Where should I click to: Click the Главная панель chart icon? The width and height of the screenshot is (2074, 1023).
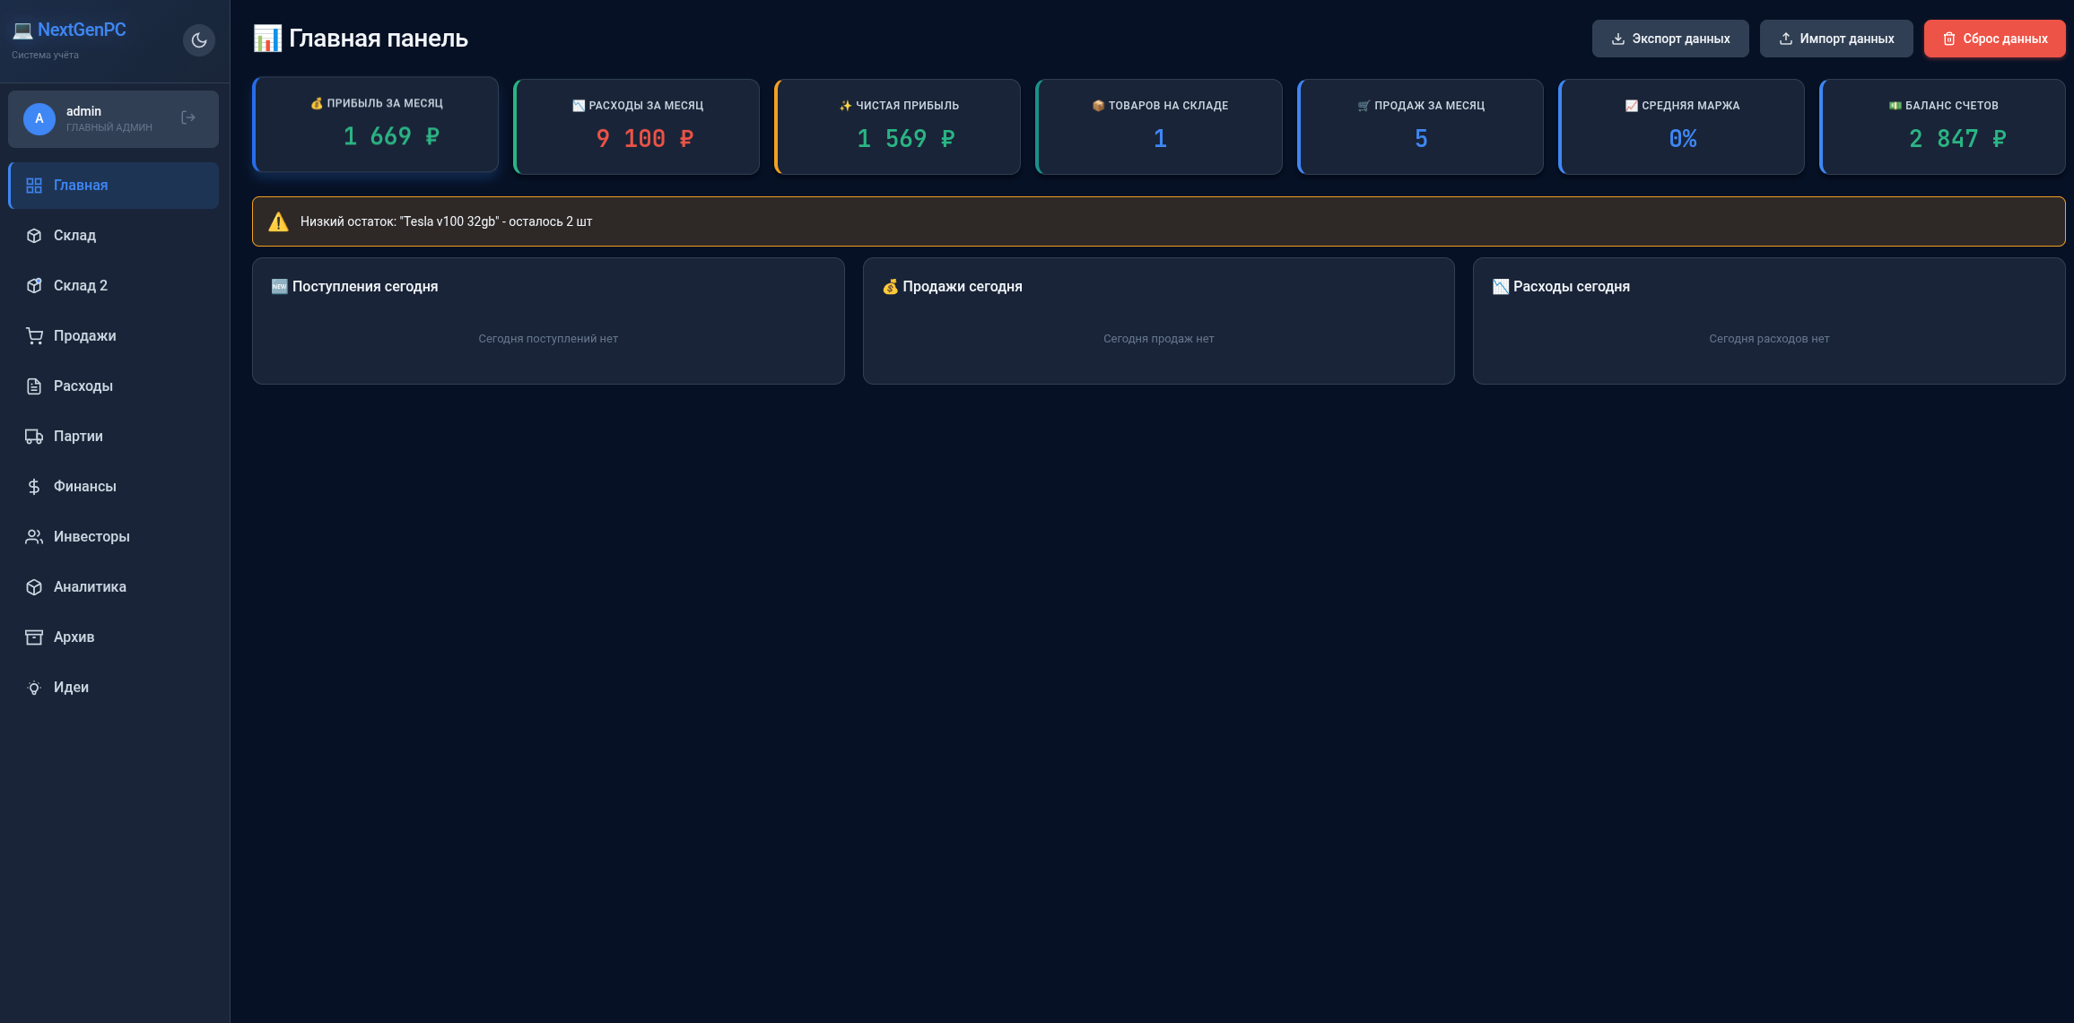[267, 39]
